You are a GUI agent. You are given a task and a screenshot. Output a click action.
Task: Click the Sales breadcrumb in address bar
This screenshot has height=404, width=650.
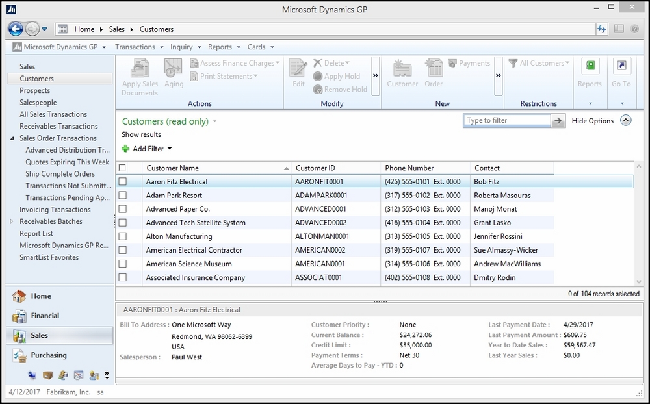[117, 29]
